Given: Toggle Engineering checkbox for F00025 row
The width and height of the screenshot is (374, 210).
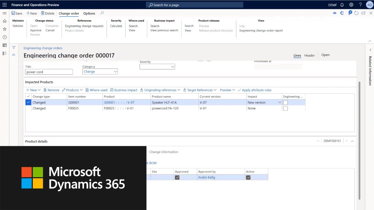Looking at the screenshot, I should tap(285, 108).
